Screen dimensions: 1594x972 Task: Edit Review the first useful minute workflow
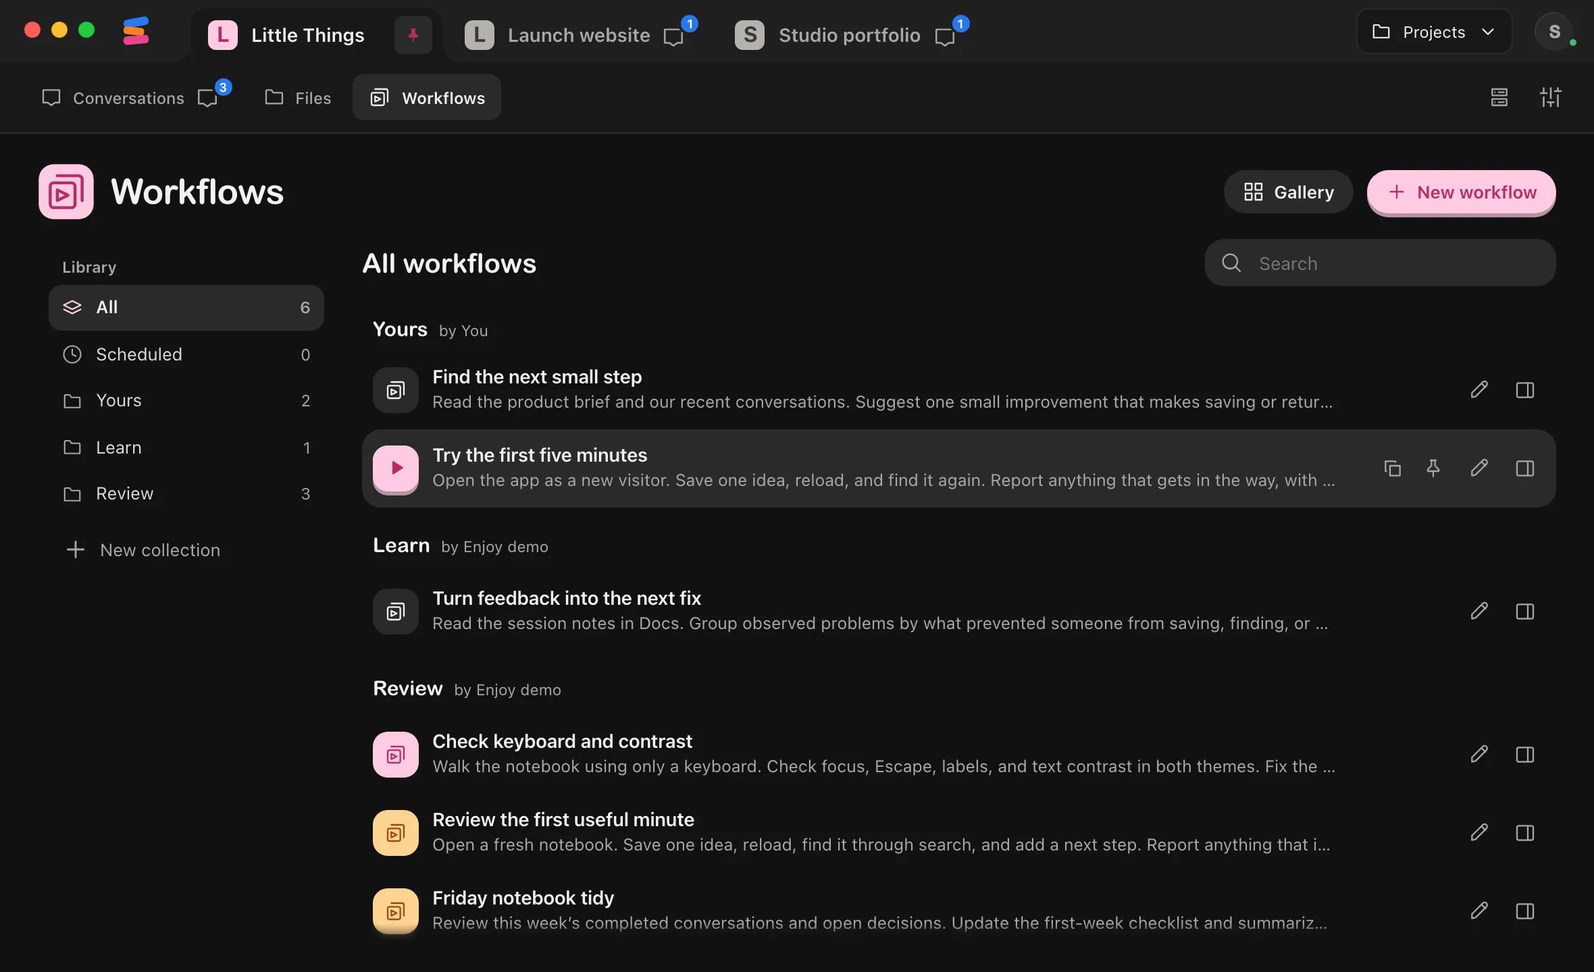[x=1479, y=832]
